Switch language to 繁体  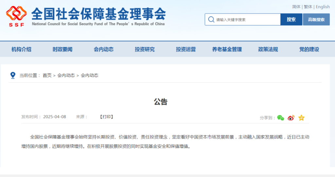pyautogui.click(x=308, y=7)
